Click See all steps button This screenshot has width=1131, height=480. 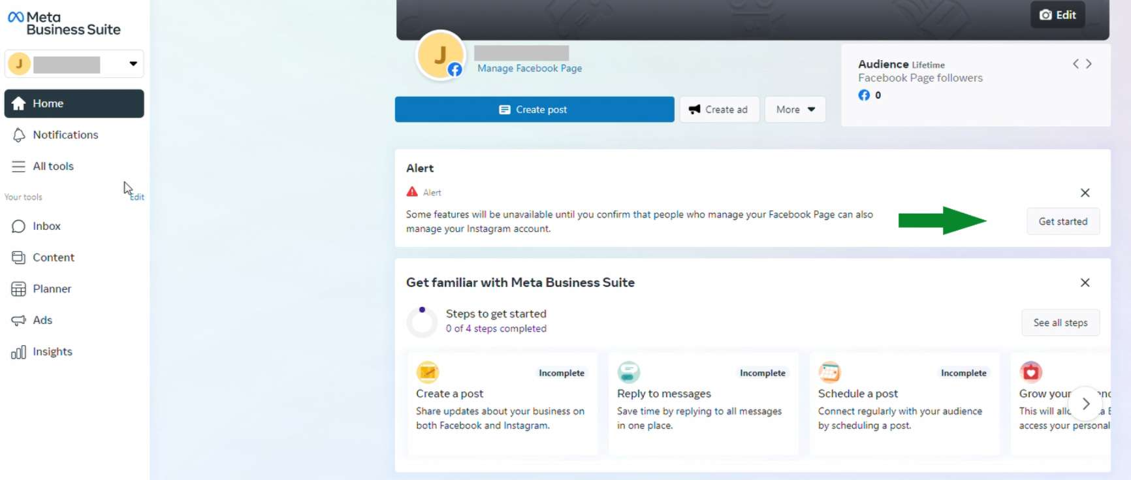point(1060,323)
